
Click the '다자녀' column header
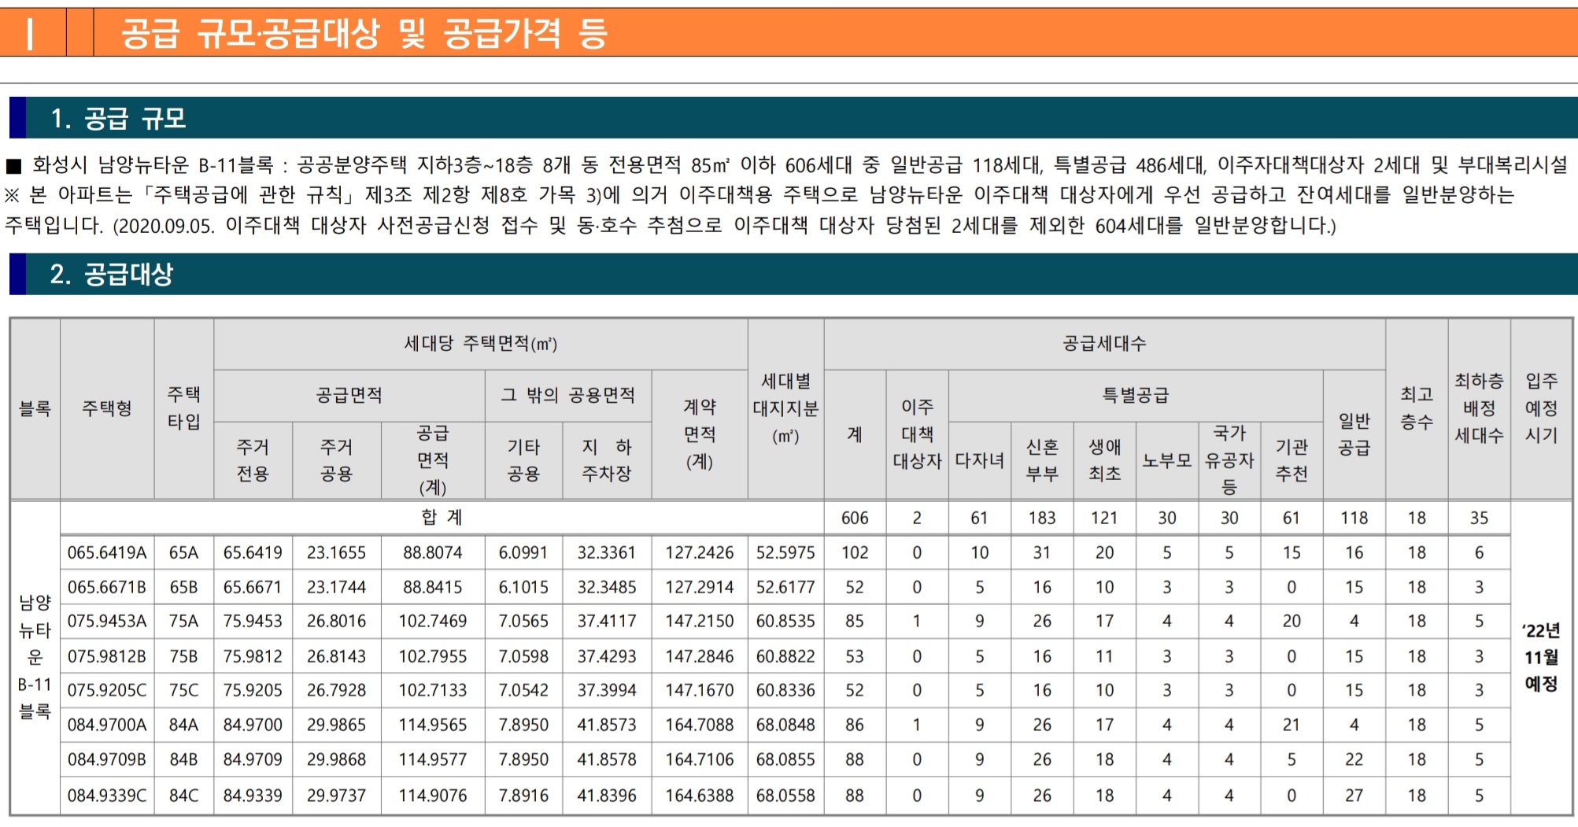[979, 460]
